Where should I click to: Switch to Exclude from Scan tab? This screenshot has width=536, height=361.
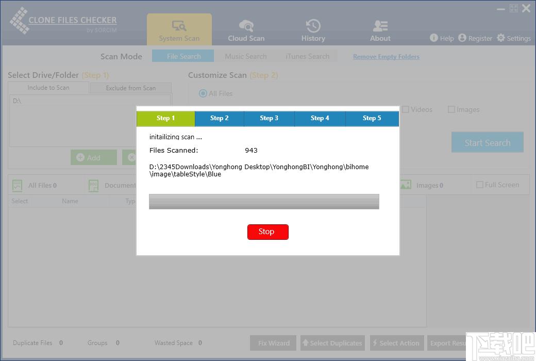[130, 88]
